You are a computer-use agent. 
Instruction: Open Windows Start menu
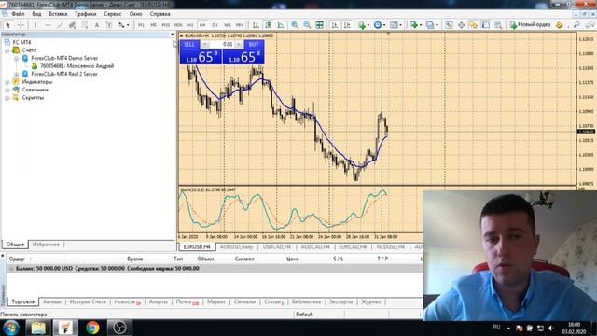tap(11, 328)
